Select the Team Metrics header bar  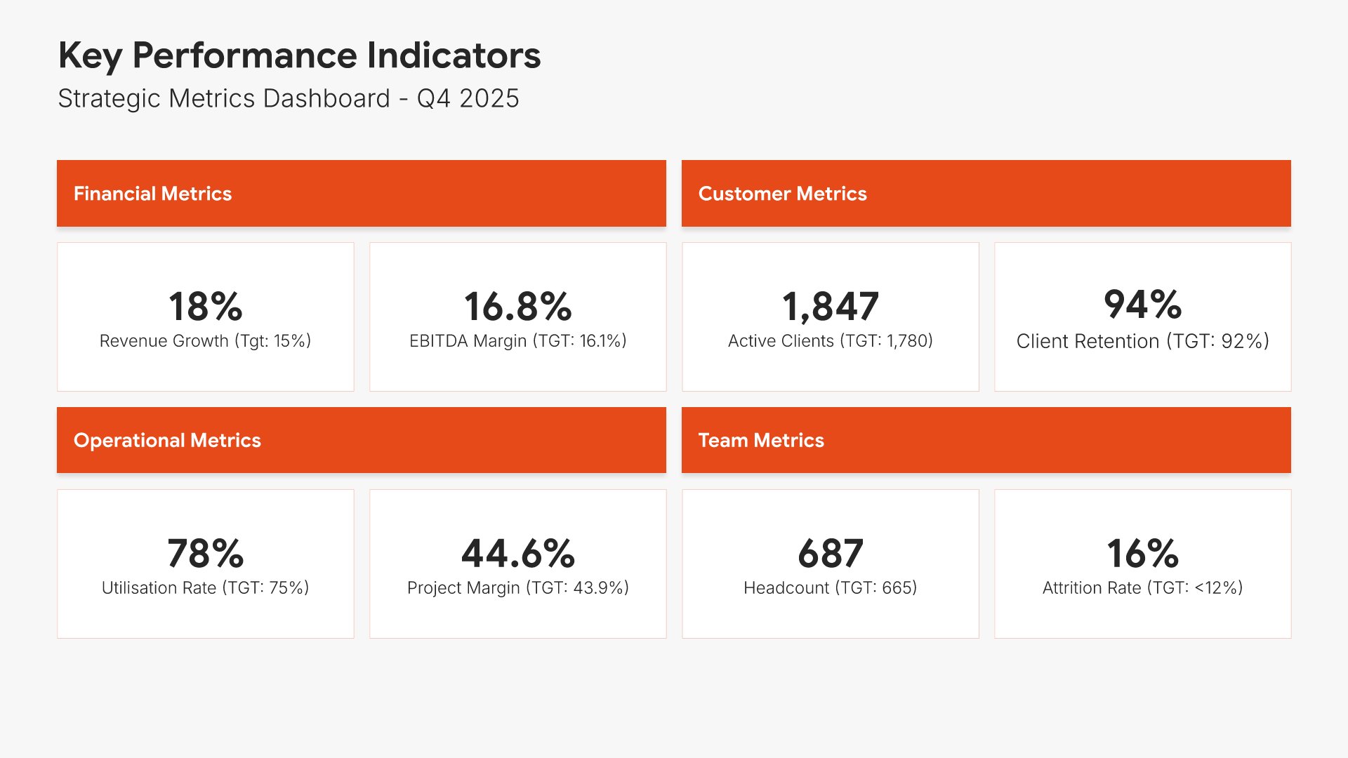pos(986,440)
